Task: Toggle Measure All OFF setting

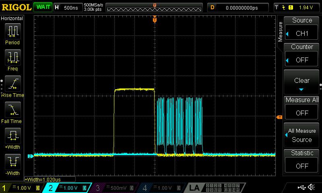Action: [x=301, y=113]
